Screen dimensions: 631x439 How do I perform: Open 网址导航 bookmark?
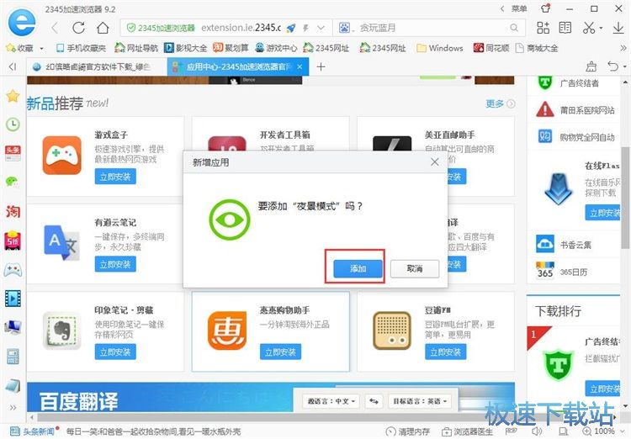136,48
